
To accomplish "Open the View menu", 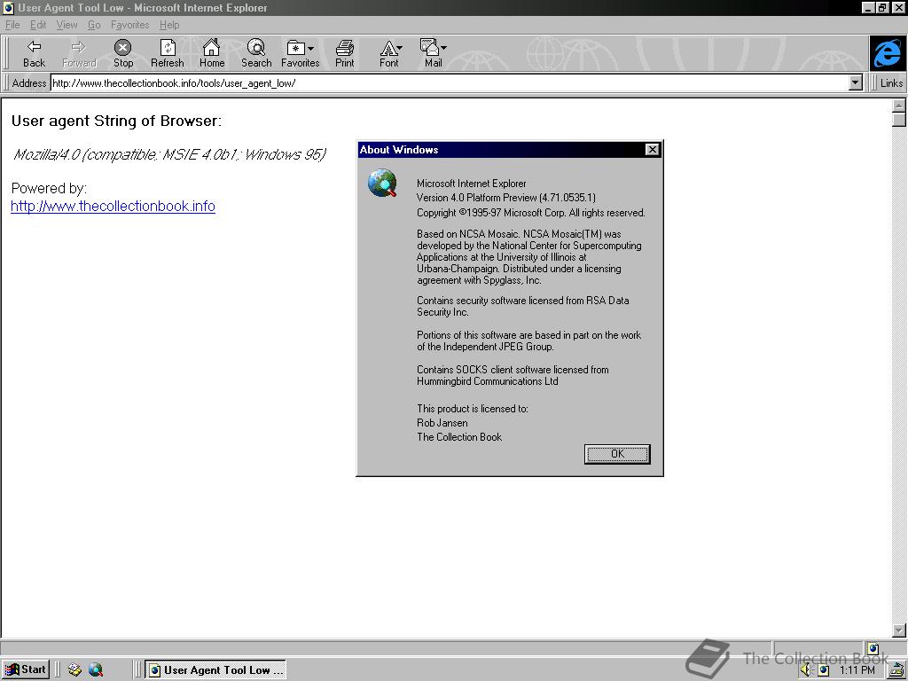I will (67, 25).
